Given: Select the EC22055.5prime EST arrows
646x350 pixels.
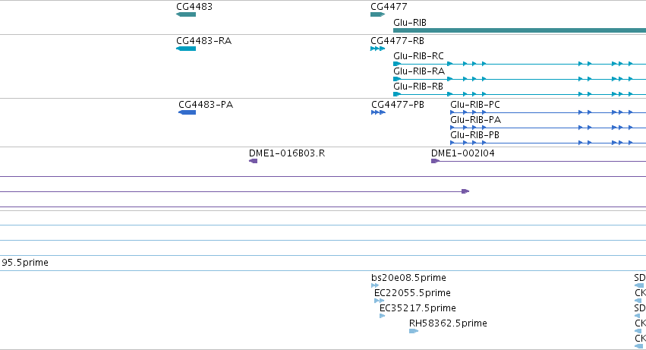Looking at the screenshot, I should pos(379,301).
